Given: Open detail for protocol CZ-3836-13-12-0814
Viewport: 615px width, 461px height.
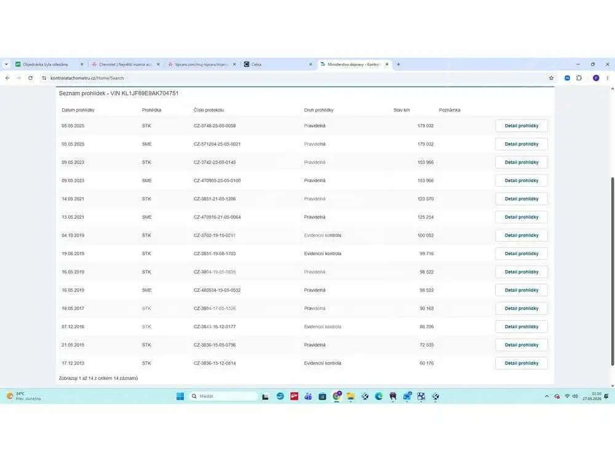Looking at the screenshot, I should click(522, 363).
